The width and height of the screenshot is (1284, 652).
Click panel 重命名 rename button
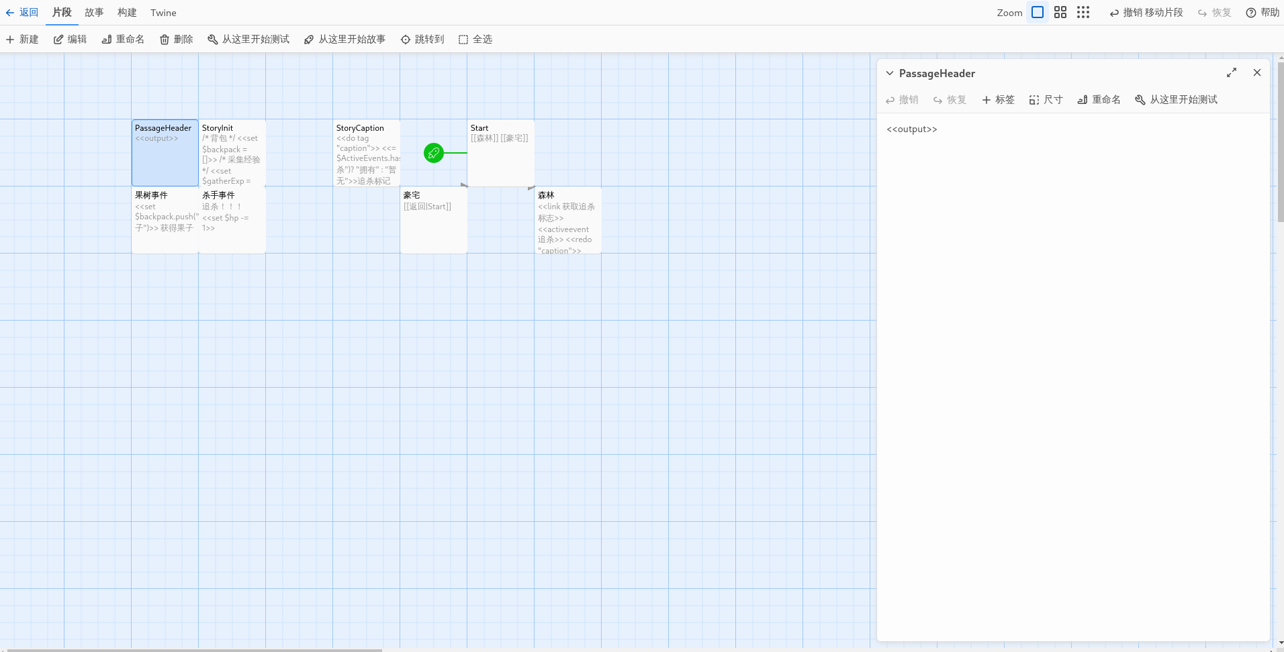tap(1099, 99)
